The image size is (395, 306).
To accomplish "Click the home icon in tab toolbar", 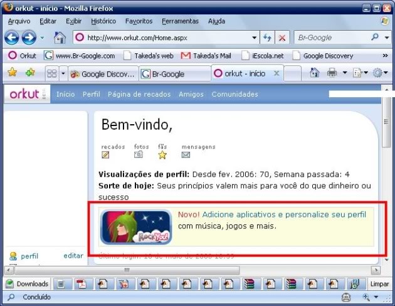I will 314,73.
